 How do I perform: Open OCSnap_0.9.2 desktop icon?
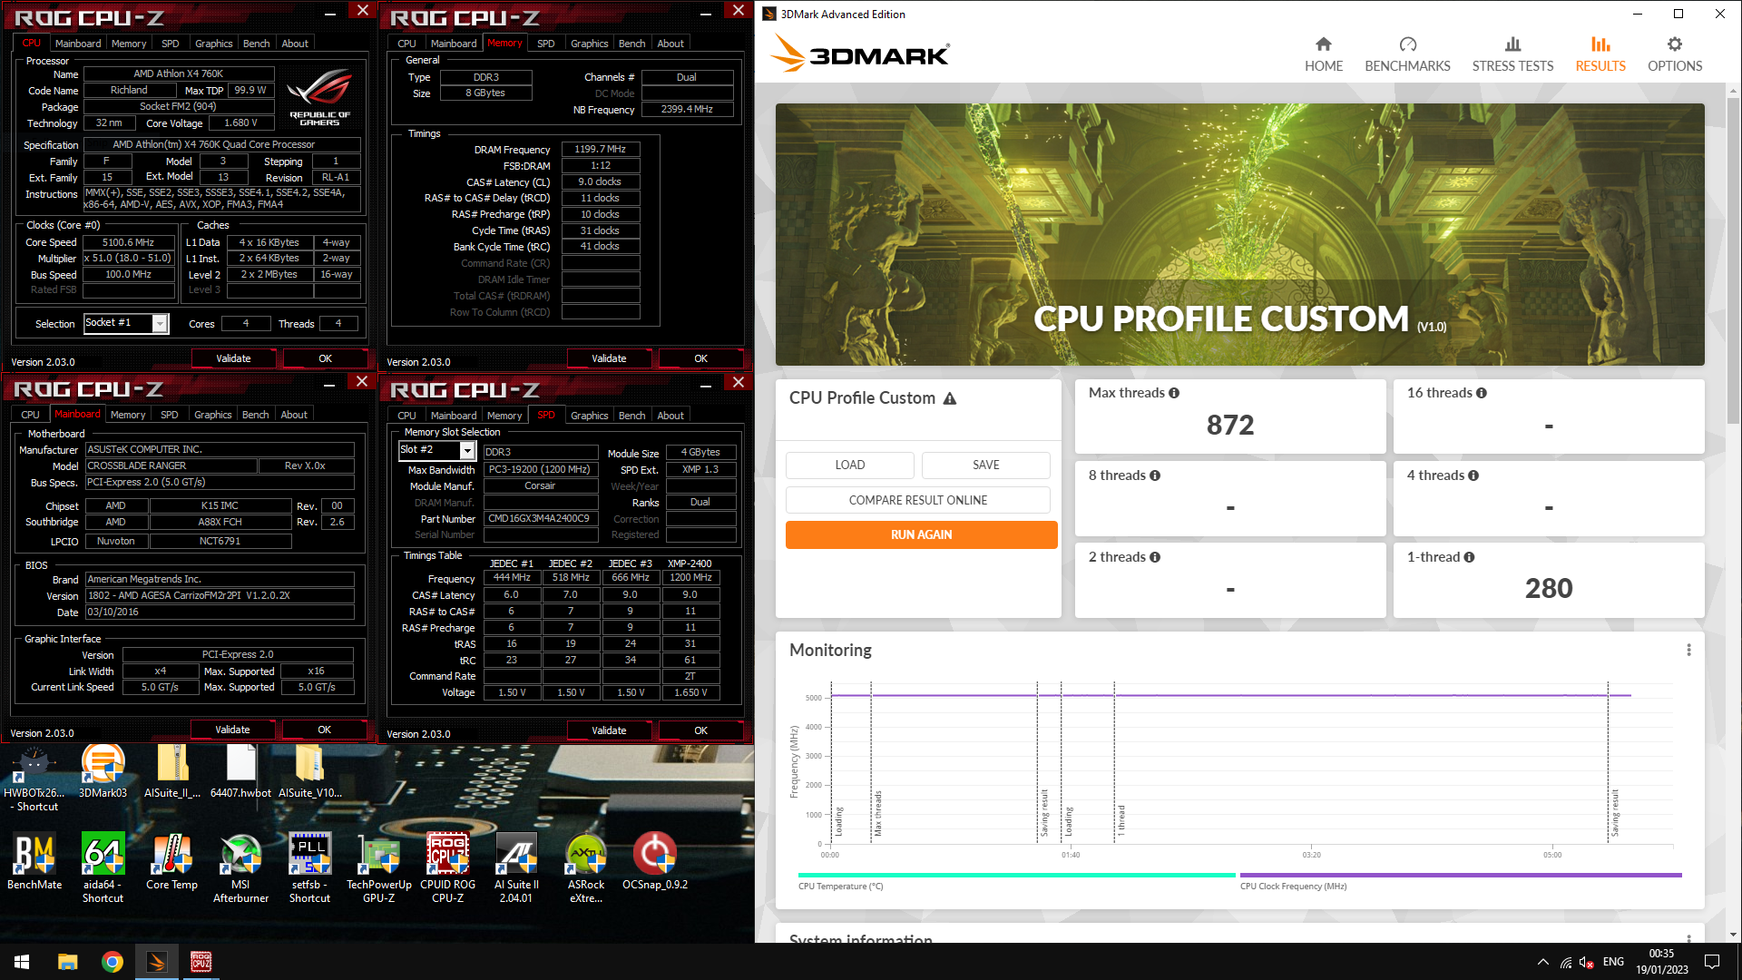(x=654, y=861)
